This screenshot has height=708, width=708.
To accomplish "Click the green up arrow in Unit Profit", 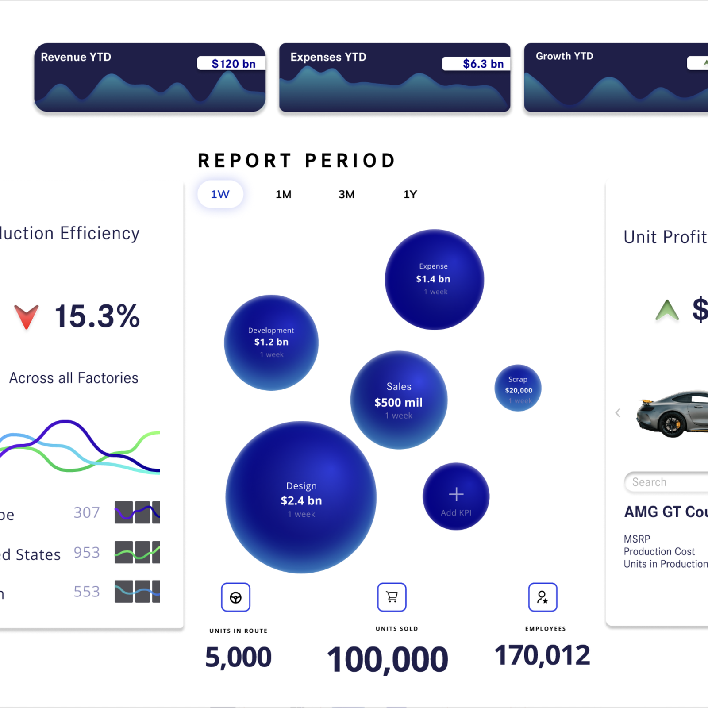I will (667, 310).
